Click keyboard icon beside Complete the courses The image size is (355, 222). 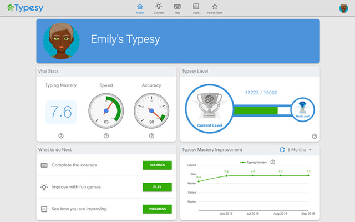tap(44, 165)
